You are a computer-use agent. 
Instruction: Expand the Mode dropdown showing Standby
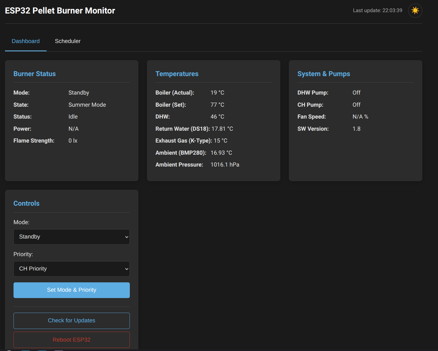[x=71, y=237]
